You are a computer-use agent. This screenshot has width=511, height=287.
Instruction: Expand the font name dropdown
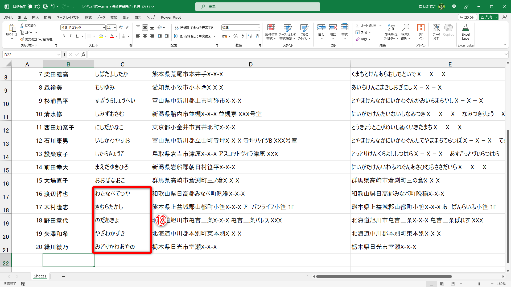(x=104, y=28)
